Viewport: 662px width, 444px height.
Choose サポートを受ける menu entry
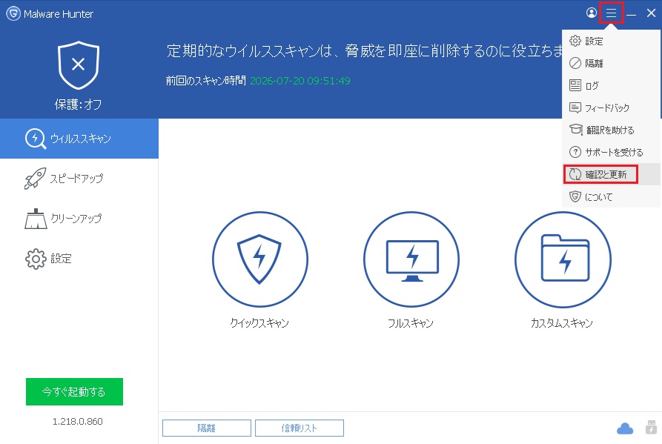coord(612,152)
